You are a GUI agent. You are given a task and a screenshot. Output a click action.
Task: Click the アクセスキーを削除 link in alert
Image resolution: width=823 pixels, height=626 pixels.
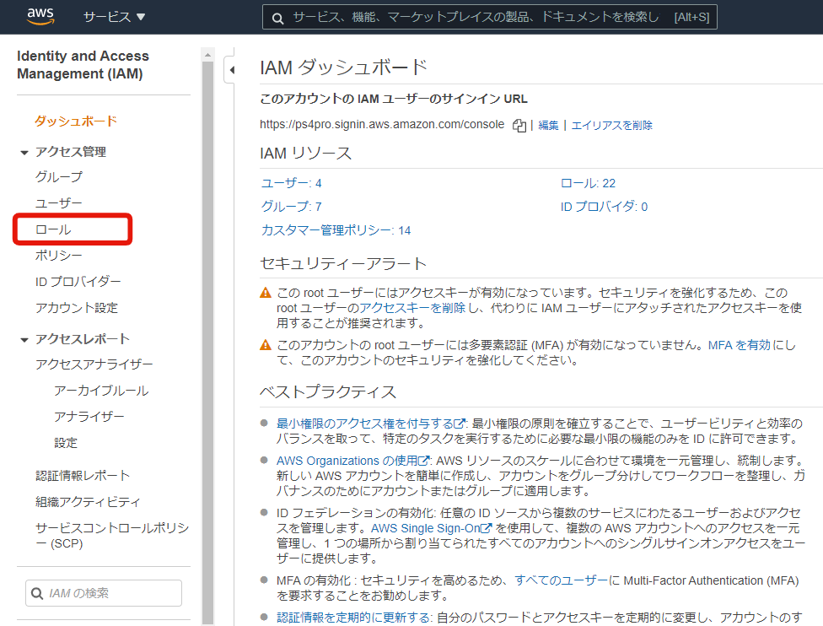coord(412,308)
